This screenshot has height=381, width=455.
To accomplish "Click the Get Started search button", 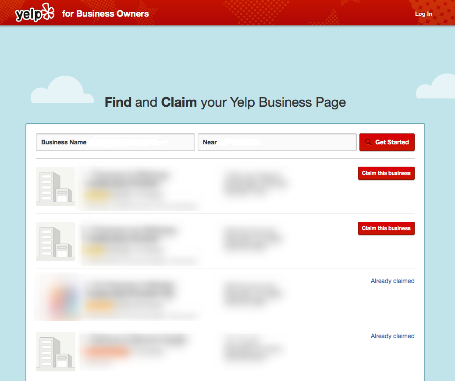I will click(387, 142).
